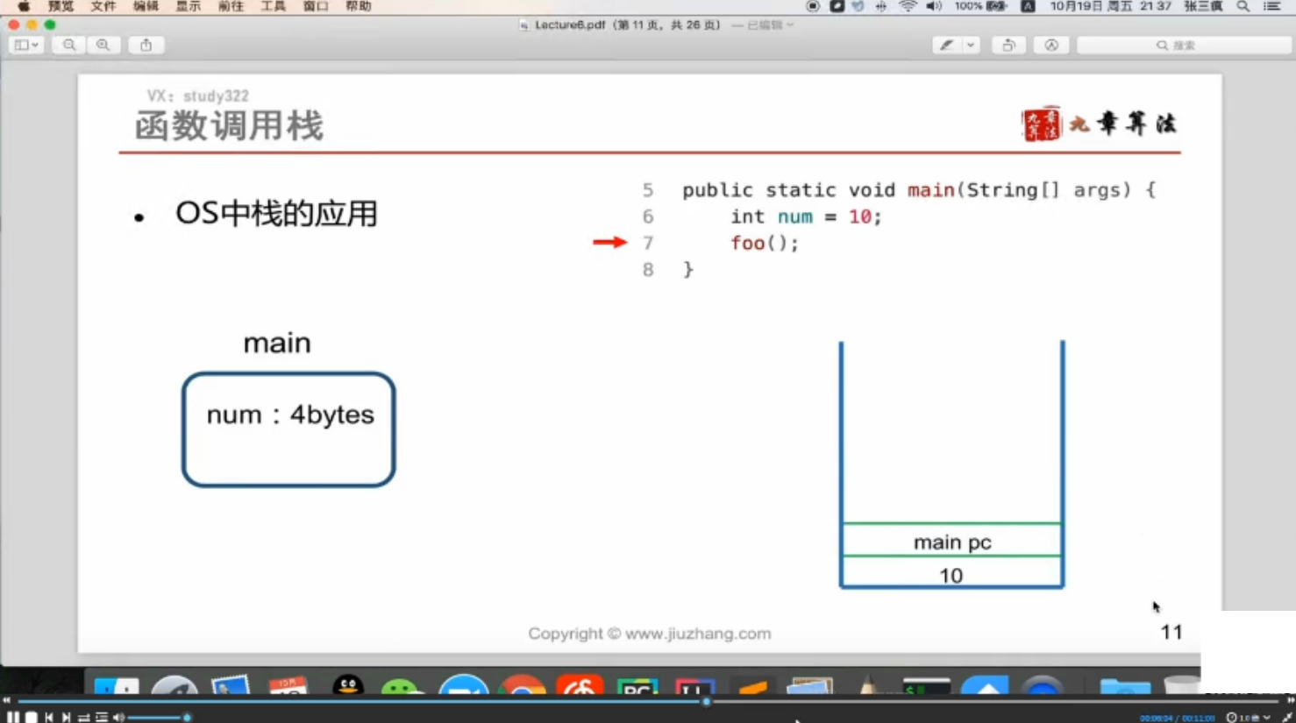Open Chrome from the dock
This screenshot has height=723, width=1296.
[523, 689]
